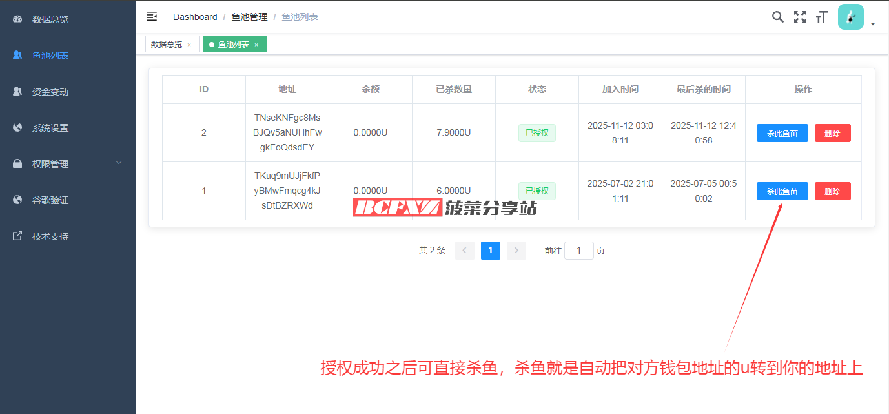Expand the 权限管理 submenu
This screenshot has width=889, height=414.
(x=67, y=164)
